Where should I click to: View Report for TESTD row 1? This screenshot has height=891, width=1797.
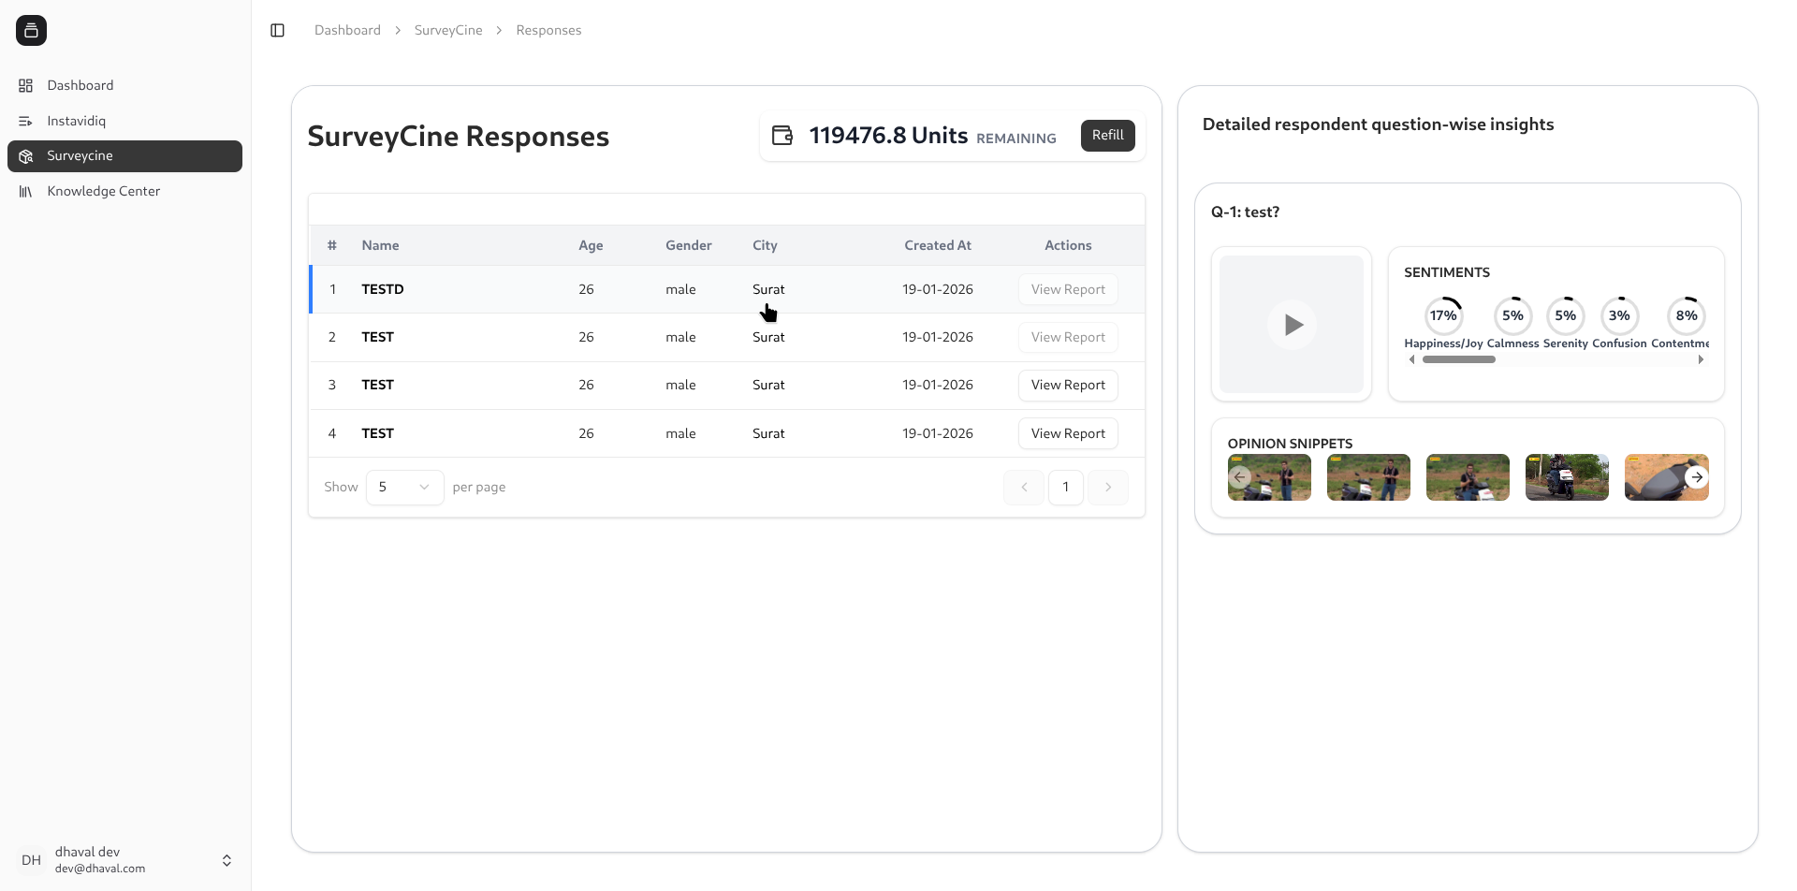click(x=1068, y=289)
